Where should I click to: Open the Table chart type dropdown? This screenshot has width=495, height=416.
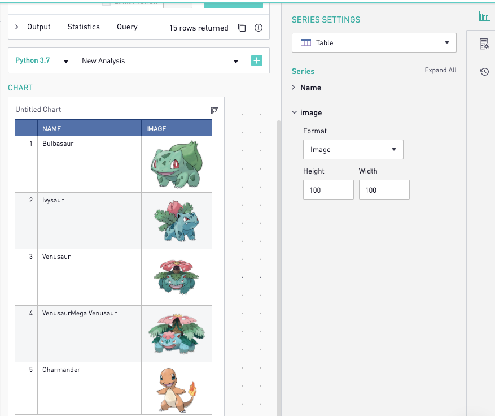pyautogui.click(x=374, y=43)
